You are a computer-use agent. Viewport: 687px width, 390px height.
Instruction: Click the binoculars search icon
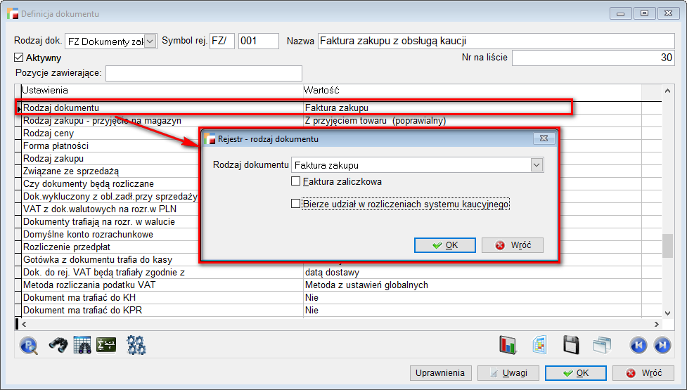pyautogui.click(x=57, y=344)
